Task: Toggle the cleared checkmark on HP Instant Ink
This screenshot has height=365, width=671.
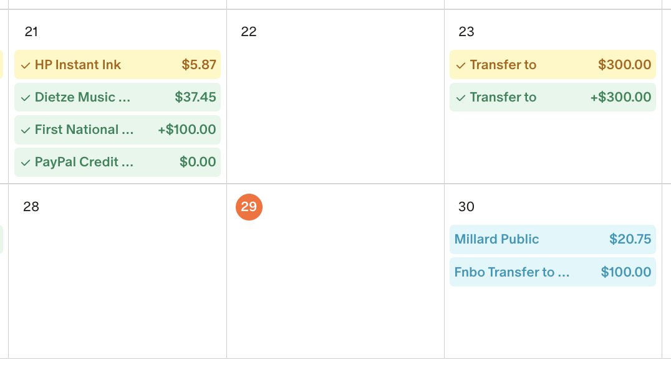Action: [x=25, y=64]
